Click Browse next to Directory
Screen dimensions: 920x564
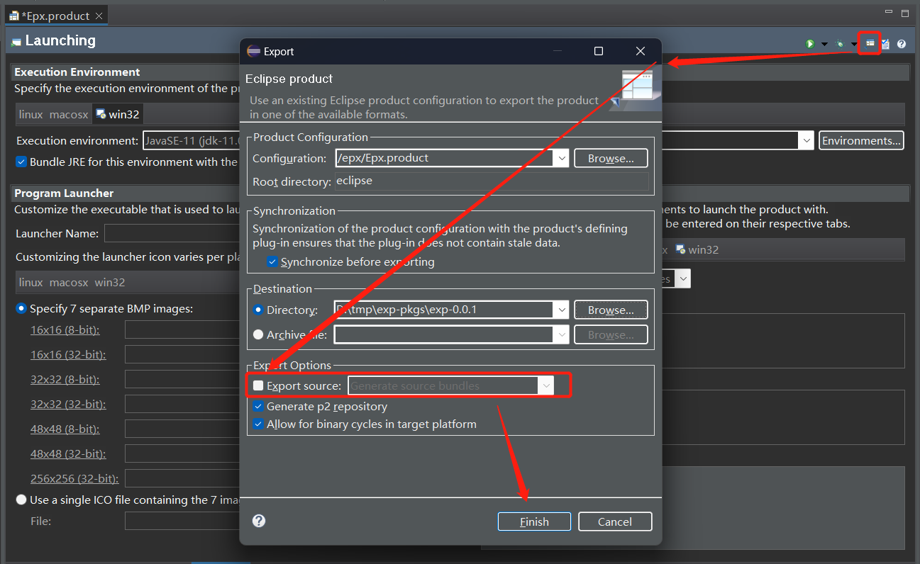[x=611, y=310]
